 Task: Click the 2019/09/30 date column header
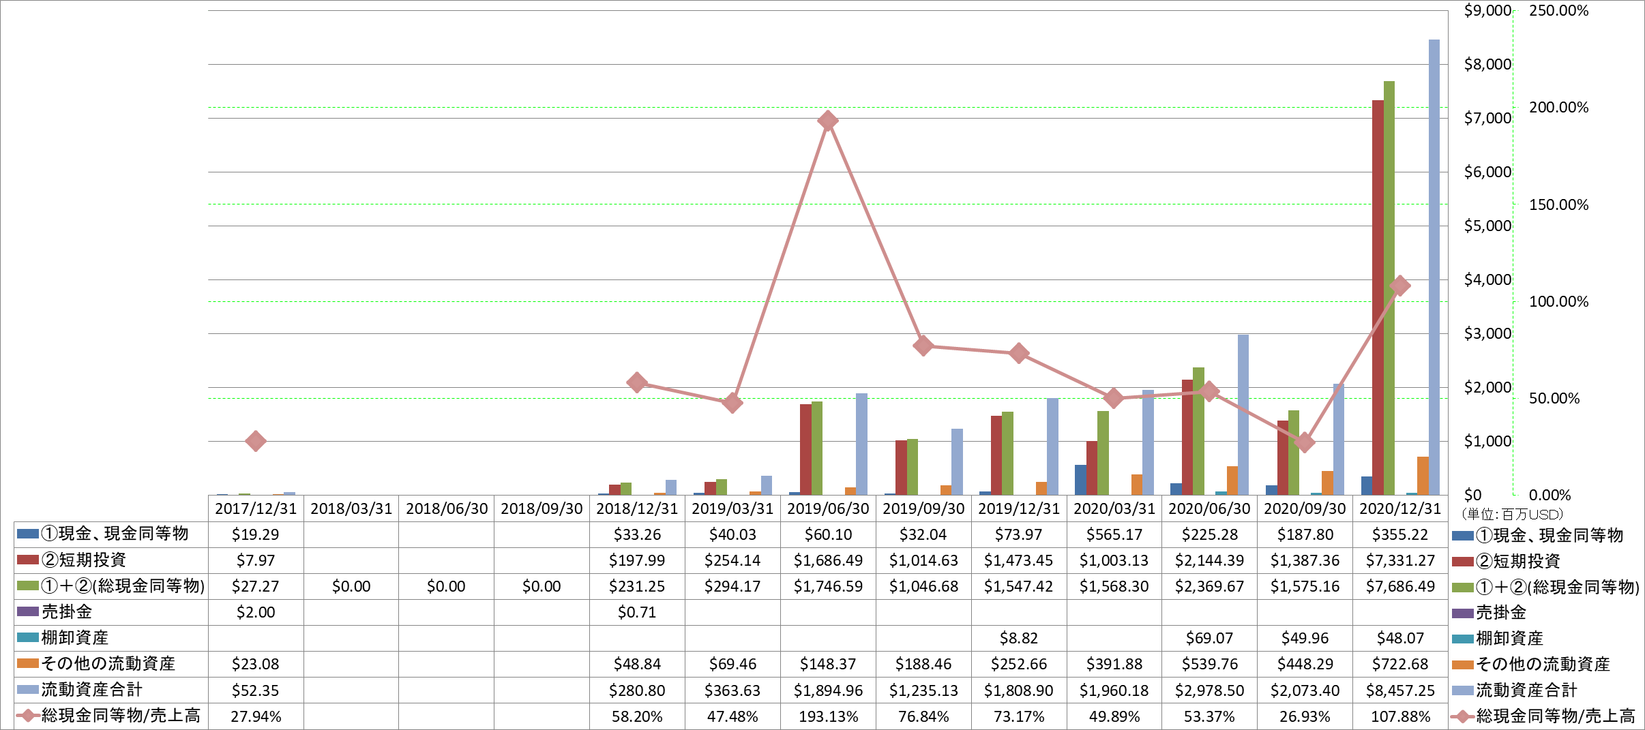pos(923,508)
